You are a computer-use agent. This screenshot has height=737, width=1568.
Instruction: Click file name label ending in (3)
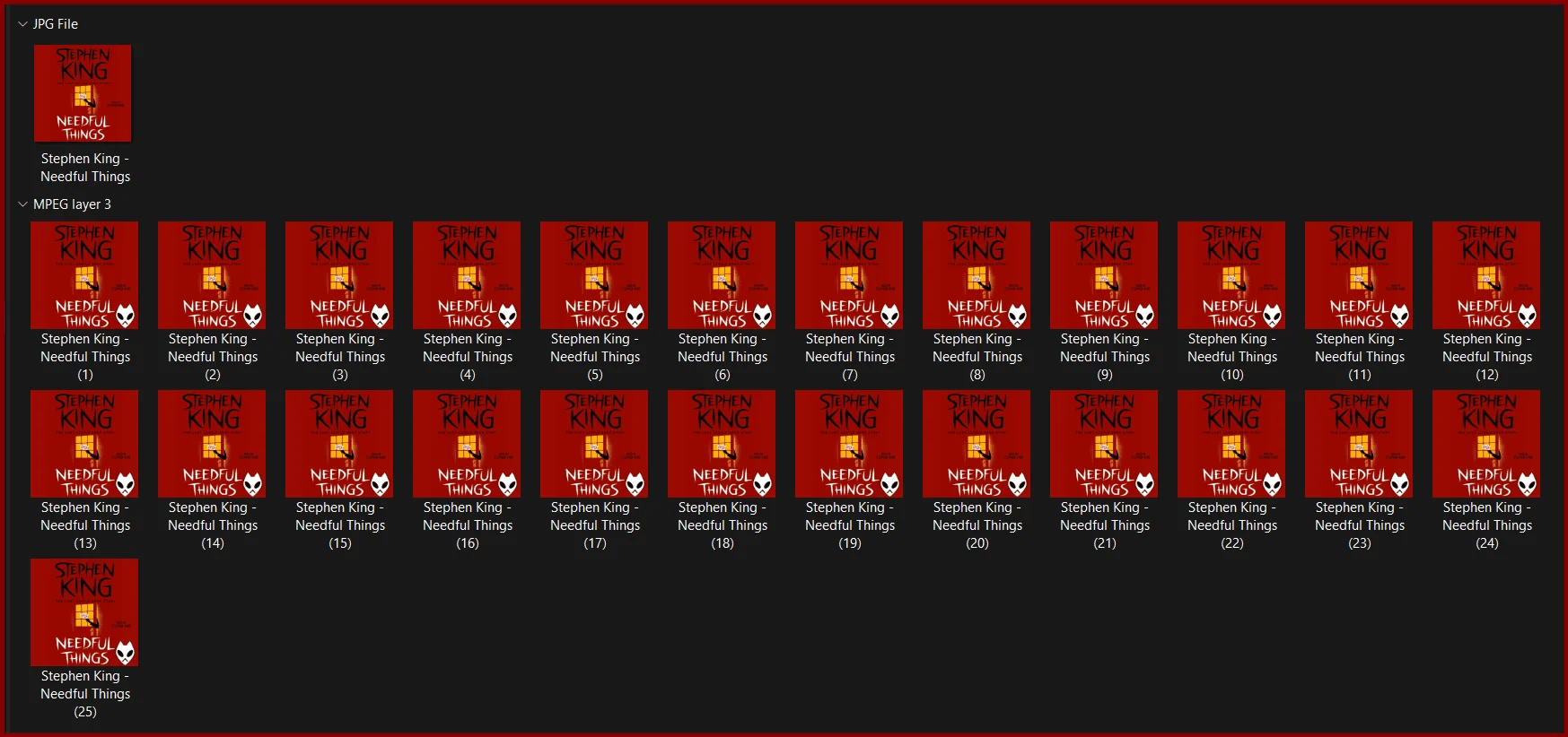point(340,357)
